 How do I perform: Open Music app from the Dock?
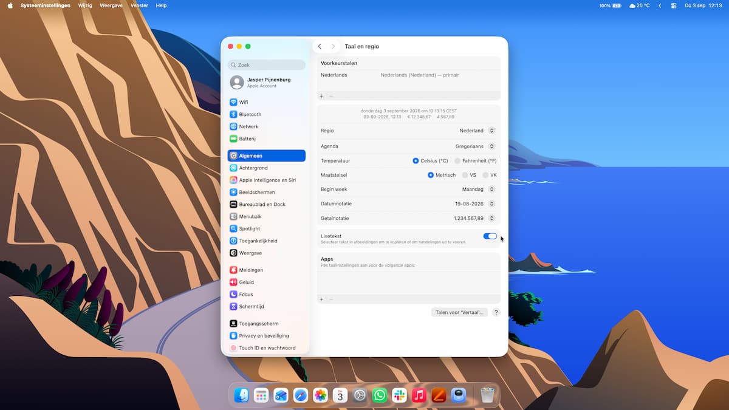(x=419, y=395)
